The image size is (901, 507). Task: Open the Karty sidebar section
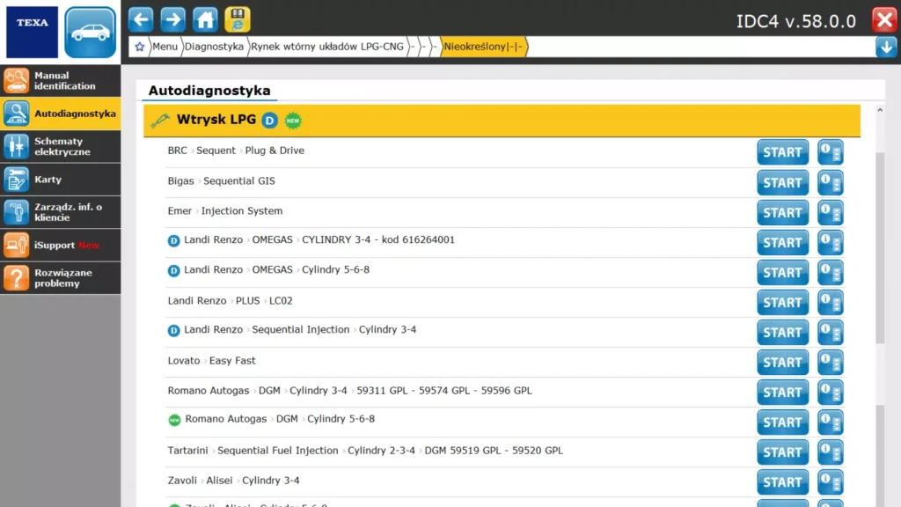point(60,180)
